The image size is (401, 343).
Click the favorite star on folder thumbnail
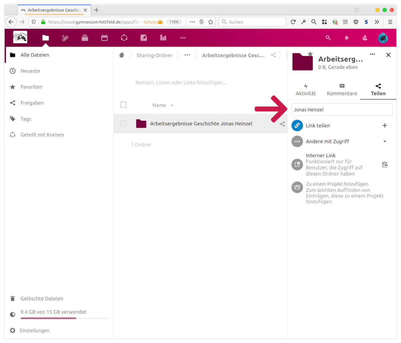pos(310,54)
